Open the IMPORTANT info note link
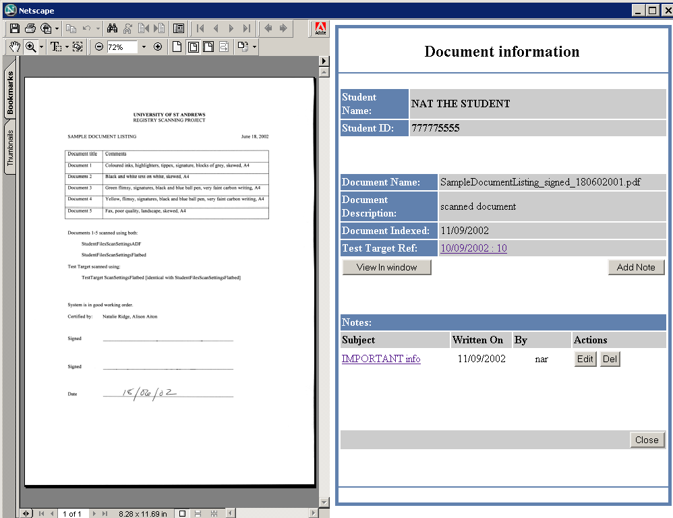 (381, 359)
